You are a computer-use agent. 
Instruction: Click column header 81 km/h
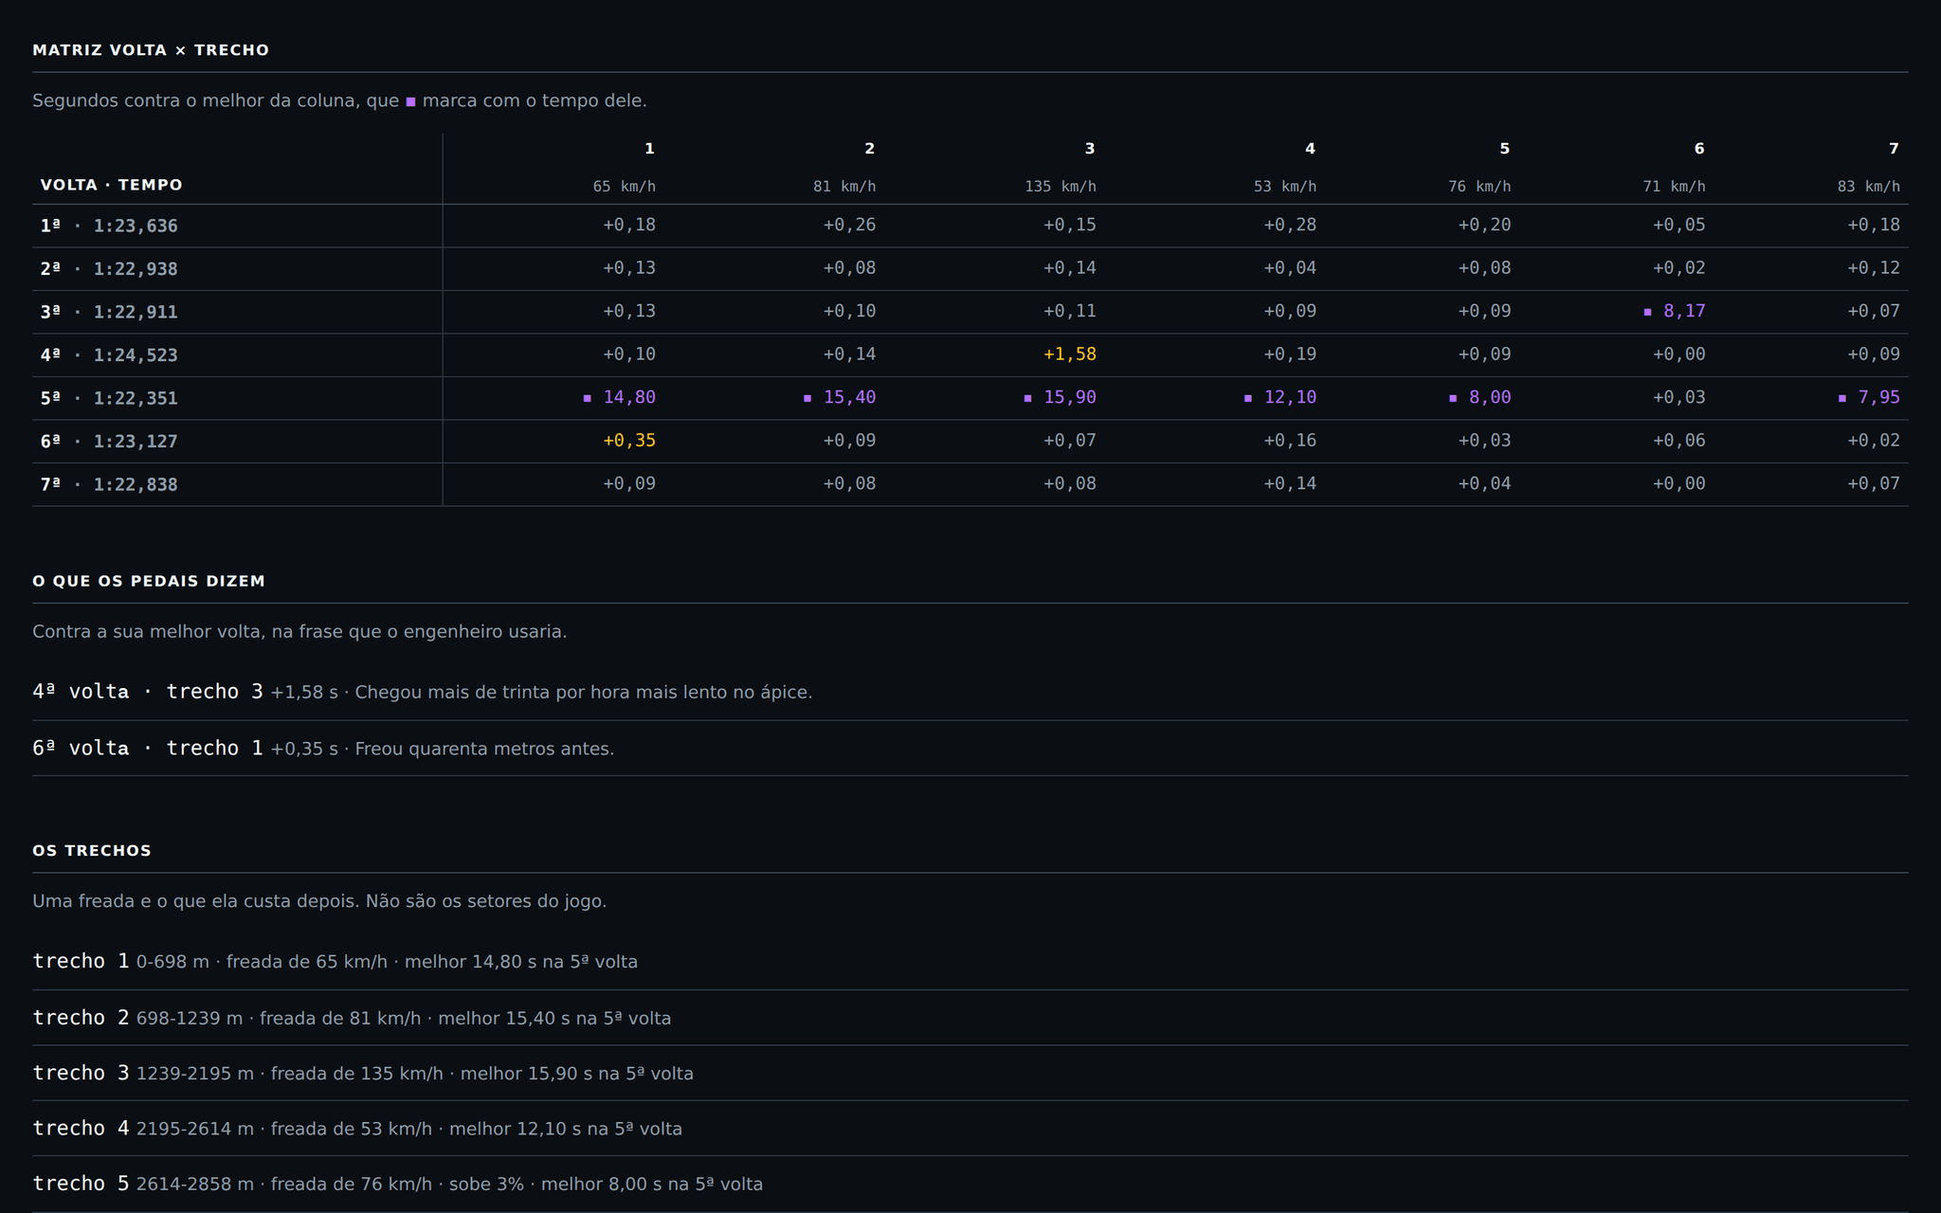click(844, 187)
